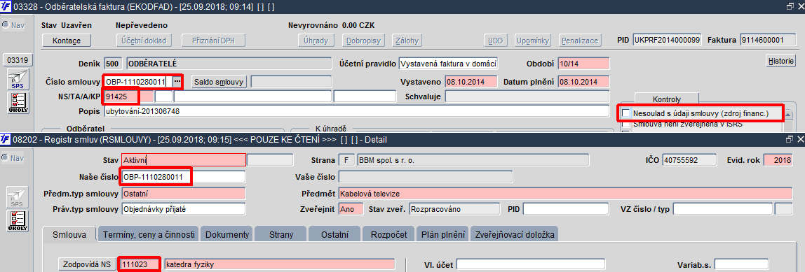Click the iF app icon in the invoice title bar

[x=5, y=6]
